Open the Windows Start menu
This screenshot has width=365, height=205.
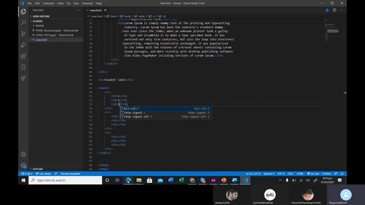pos(23,180)
